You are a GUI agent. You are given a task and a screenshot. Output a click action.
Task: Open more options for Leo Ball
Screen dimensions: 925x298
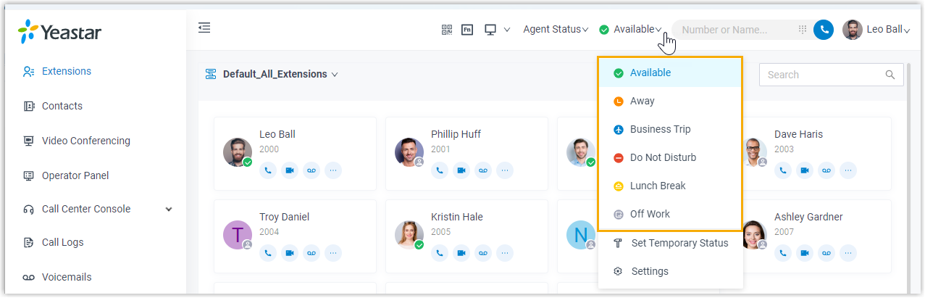[333, 170]
